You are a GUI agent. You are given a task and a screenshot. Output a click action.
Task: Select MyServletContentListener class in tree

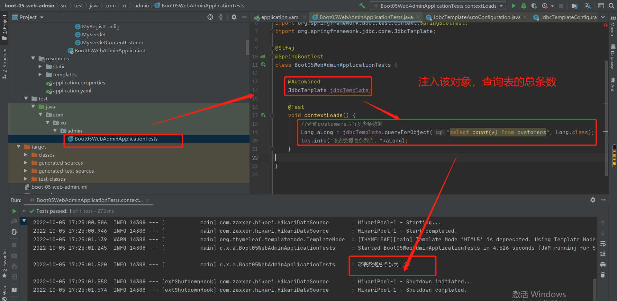113,42
